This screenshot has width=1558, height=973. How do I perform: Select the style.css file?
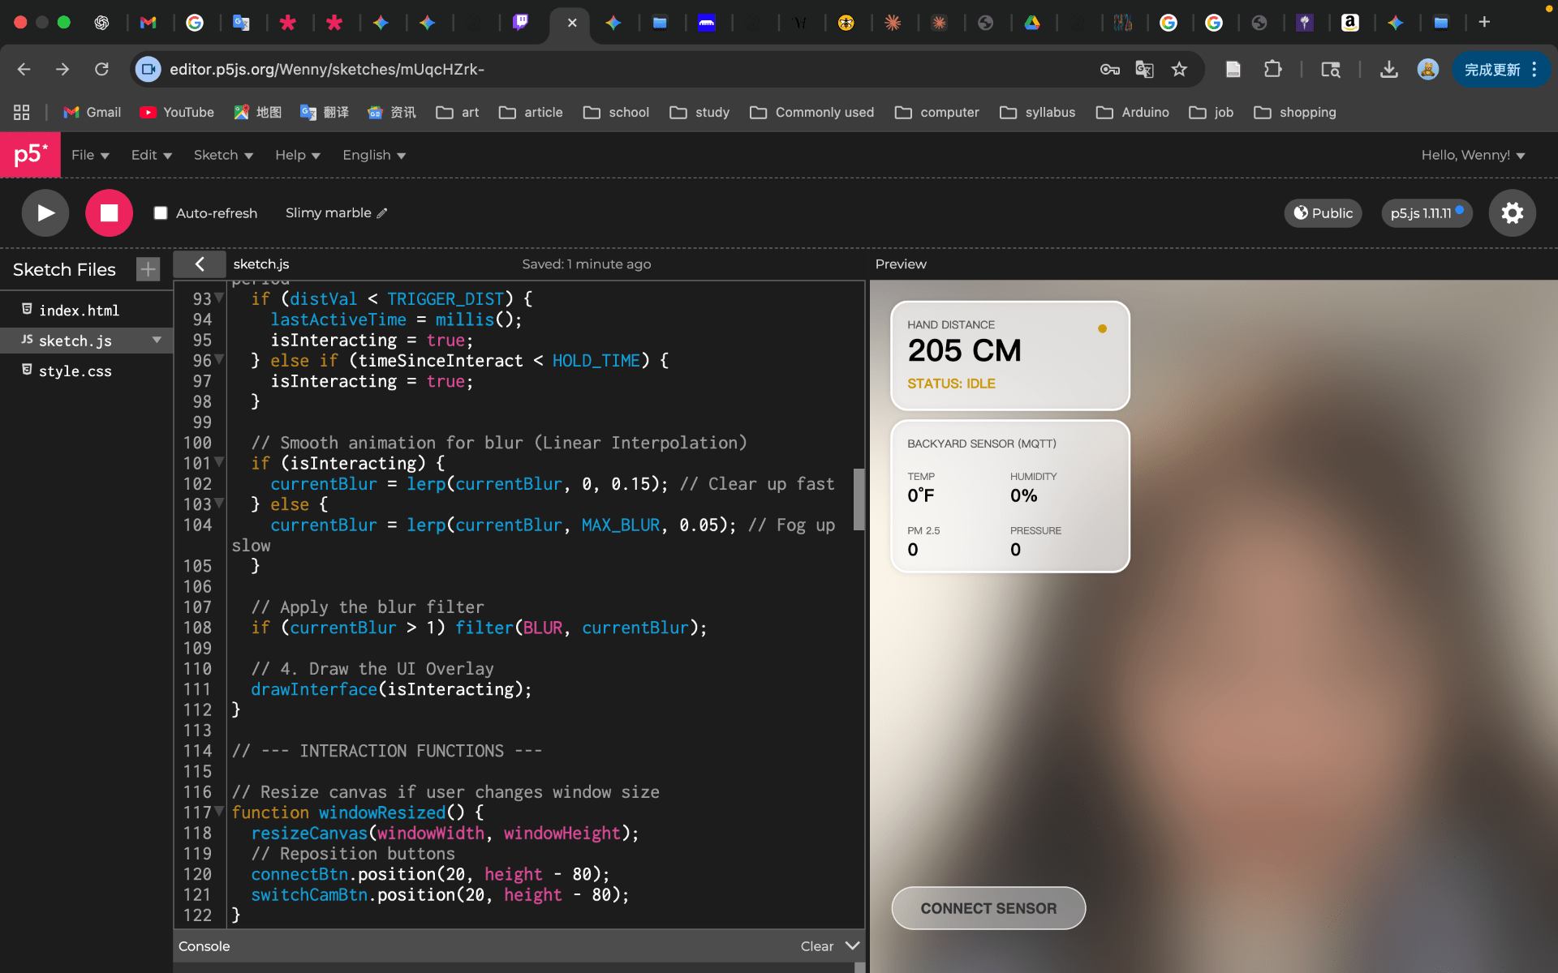point(75,371)
